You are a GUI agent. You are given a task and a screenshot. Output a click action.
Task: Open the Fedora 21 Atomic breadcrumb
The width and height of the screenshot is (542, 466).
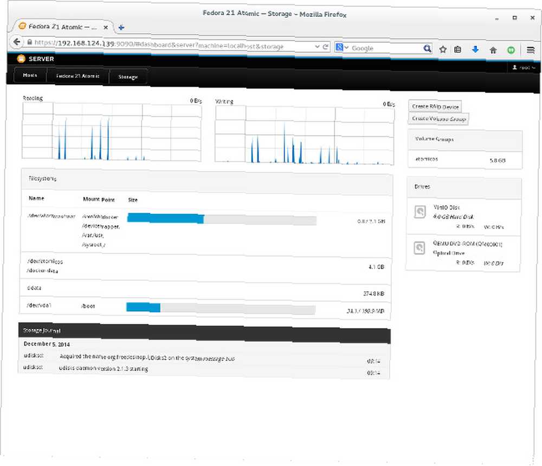[78, 76]
